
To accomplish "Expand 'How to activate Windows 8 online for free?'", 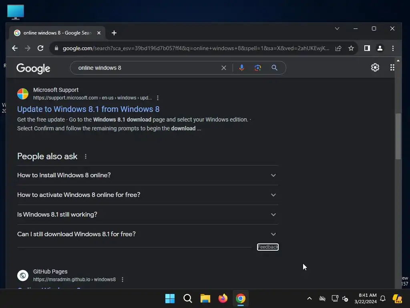I will [x=148, y=195].
